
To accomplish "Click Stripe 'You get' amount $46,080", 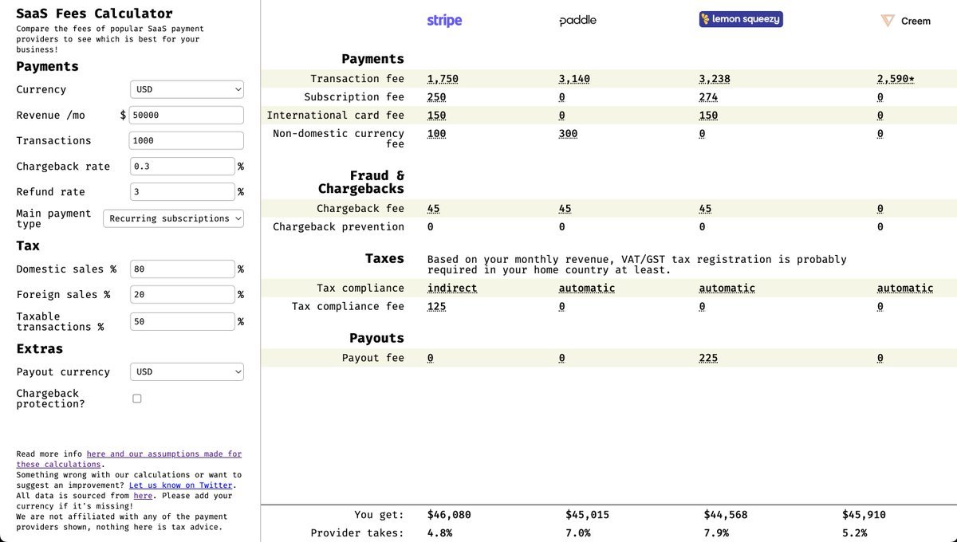I will click(449, 515).
